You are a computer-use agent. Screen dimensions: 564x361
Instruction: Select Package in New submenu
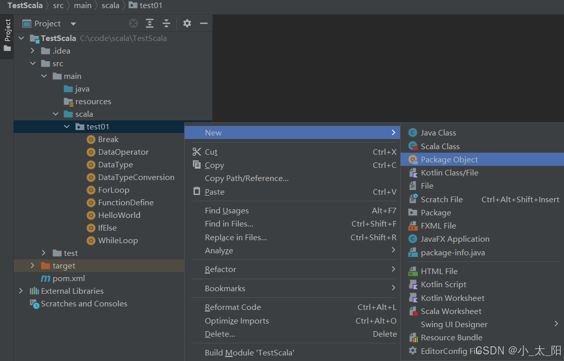(482, 212)
